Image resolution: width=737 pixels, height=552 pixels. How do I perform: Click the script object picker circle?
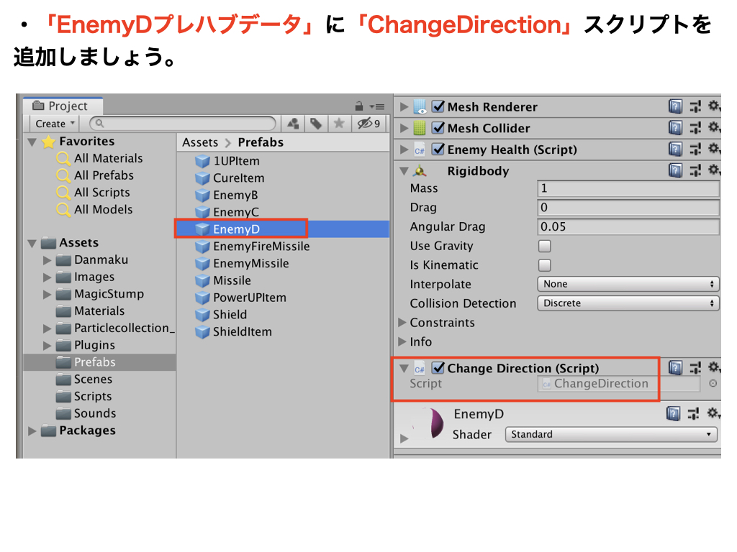(713, 384)
